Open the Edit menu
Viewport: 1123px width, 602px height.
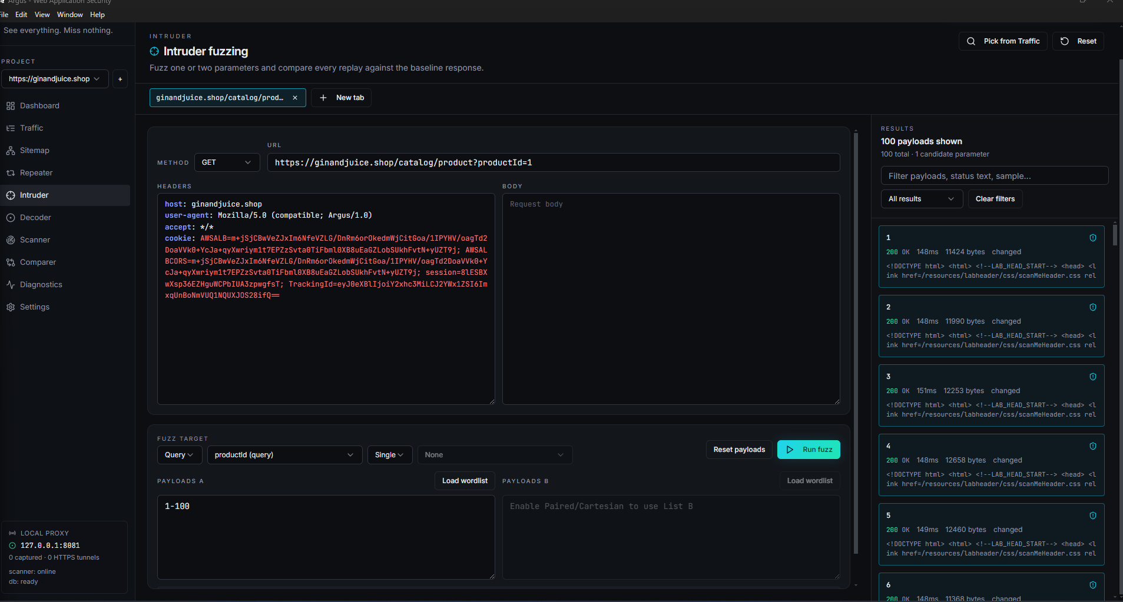tap(21, 15)
